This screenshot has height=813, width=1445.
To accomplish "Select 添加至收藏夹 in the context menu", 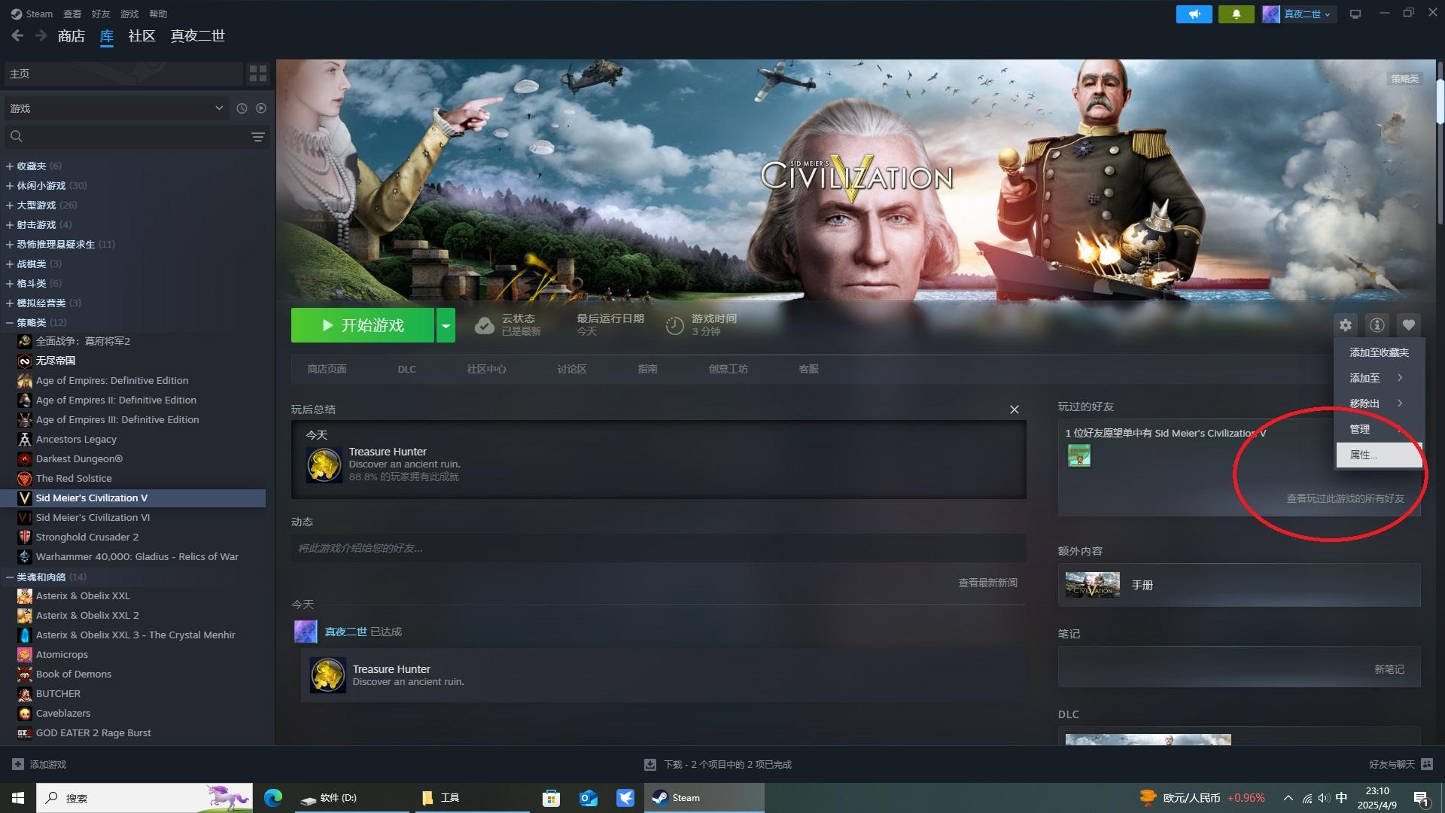I will 1378,352.
